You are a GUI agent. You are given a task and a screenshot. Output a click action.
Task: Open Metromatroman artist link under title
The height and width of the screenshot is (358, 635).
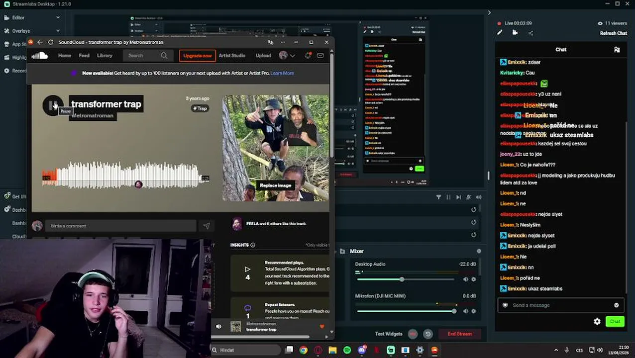coord(92,116)
